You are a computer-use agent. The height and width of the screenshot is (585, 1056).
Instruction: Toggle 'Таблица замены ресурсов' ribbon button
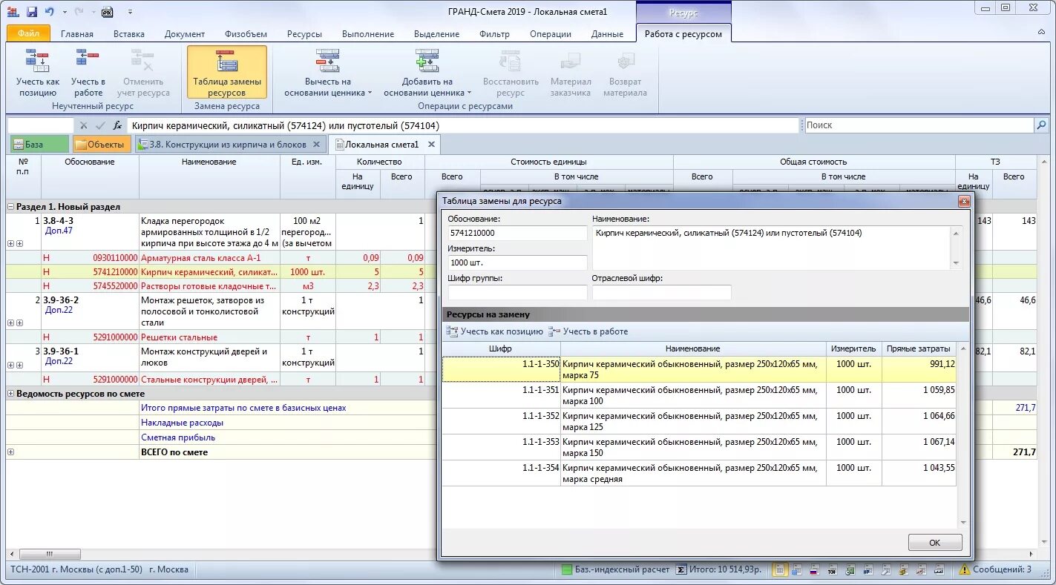tap(226, 73)
